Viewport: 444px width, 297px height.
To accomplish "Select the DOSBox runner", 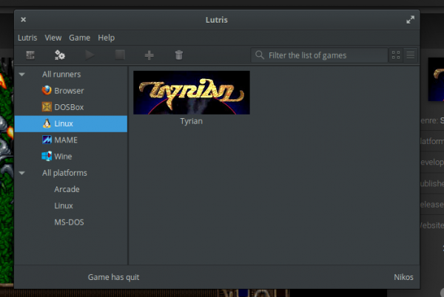I will click(x=71, y=107).
